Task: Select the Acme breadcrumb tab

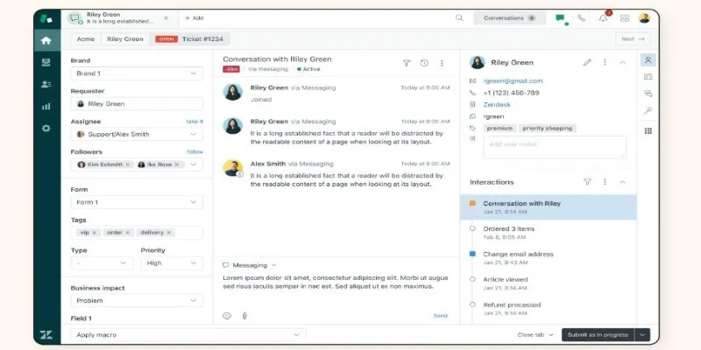Action: pyautogui.click(x=85, y=39)
